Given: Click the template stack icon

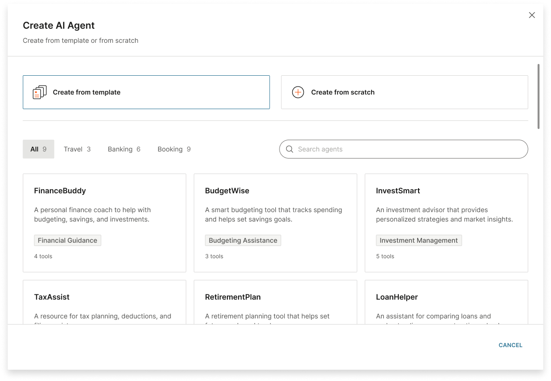Looking at the screenshot, I should click(39, 92).
